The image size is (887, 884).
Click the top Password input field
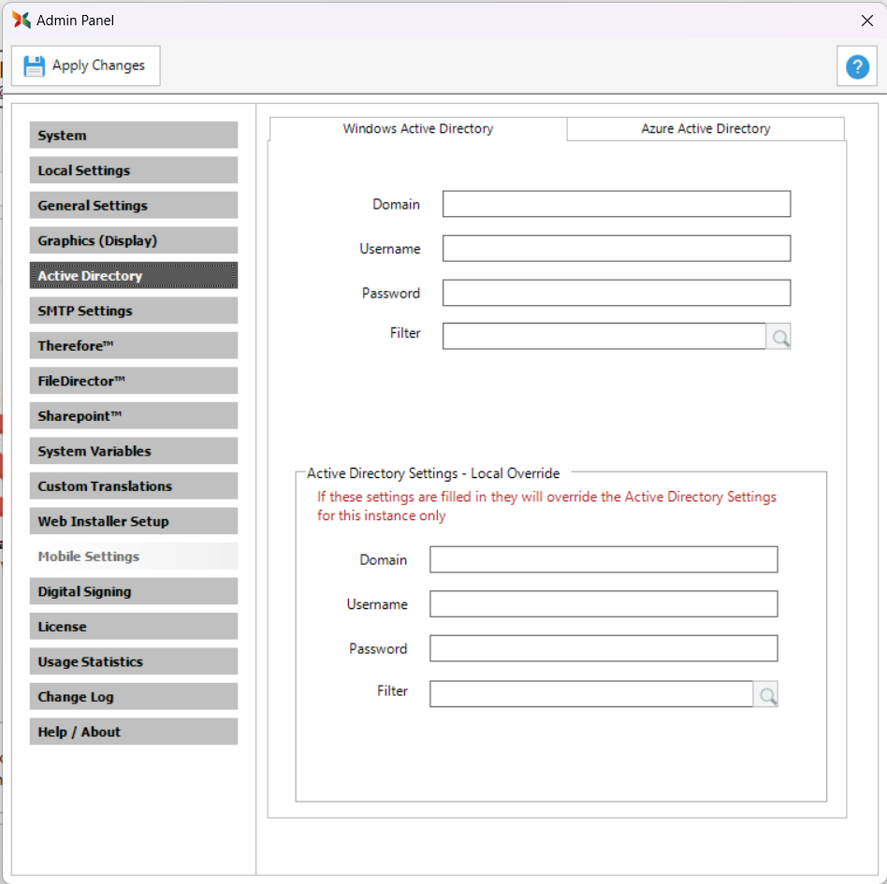pyautogui.click(x=616, y=293)
